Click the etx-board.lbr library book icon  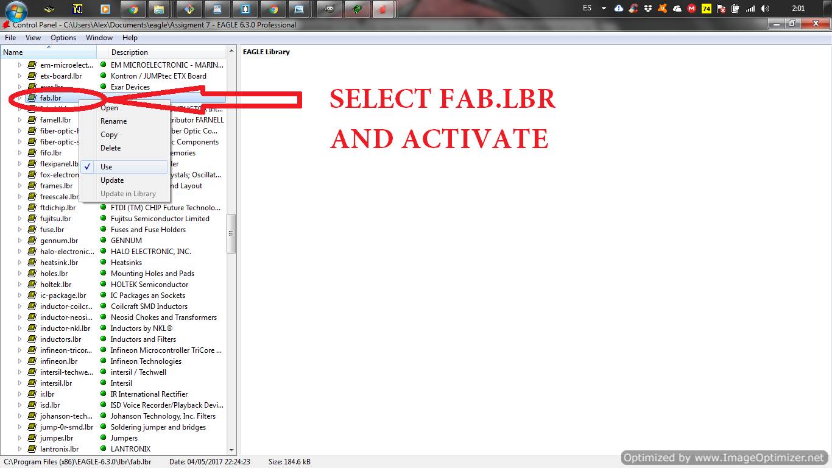[x=32, y=76]
